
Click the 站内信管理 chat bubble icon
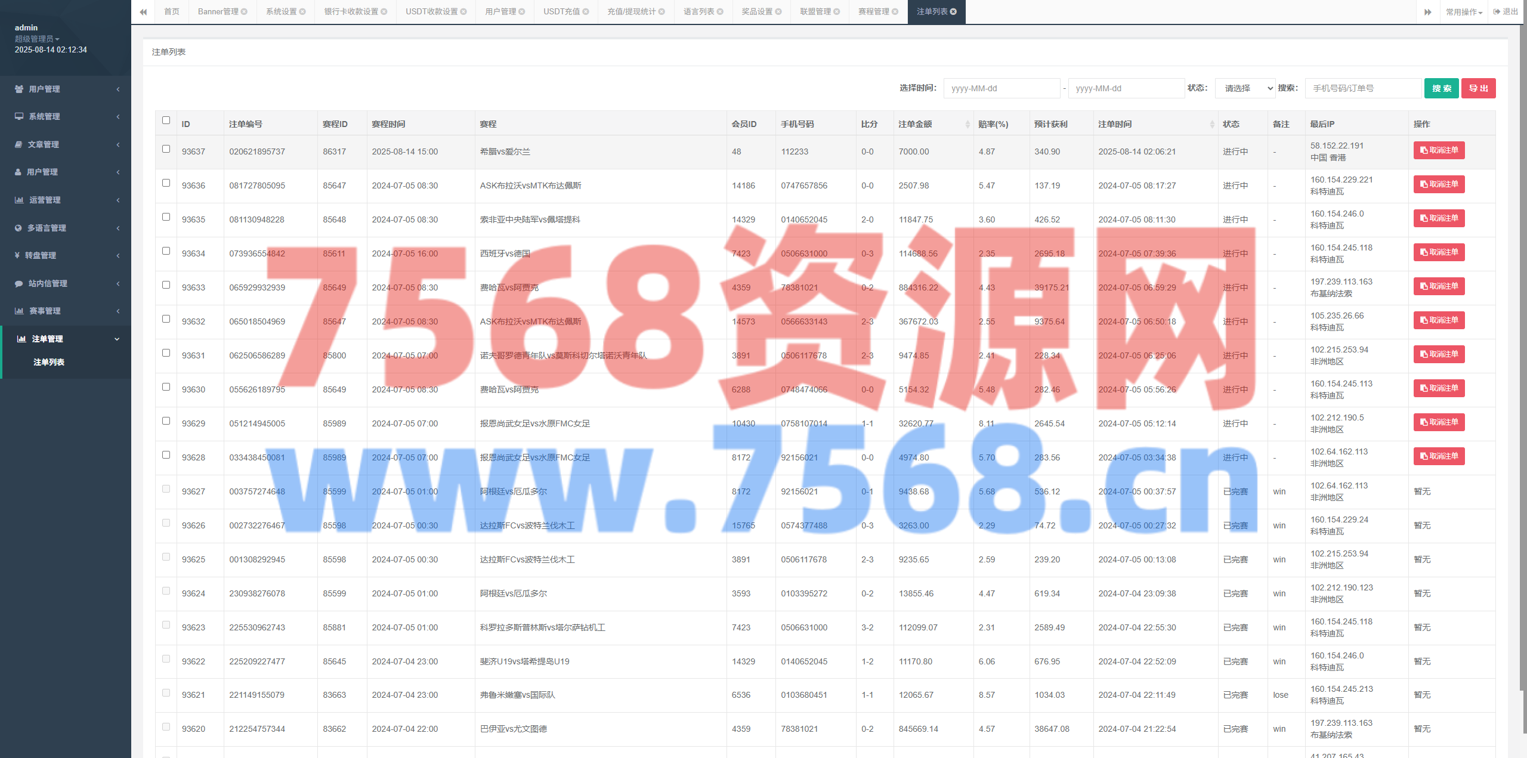(x=19, y=283)
